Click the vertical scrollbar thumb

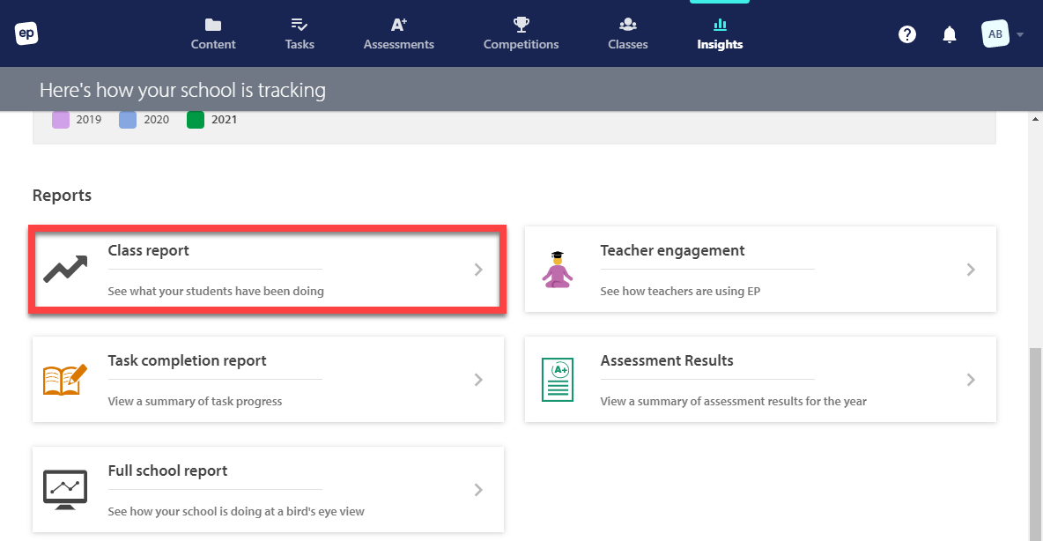pyautogui.click(x=1035, y=444)
